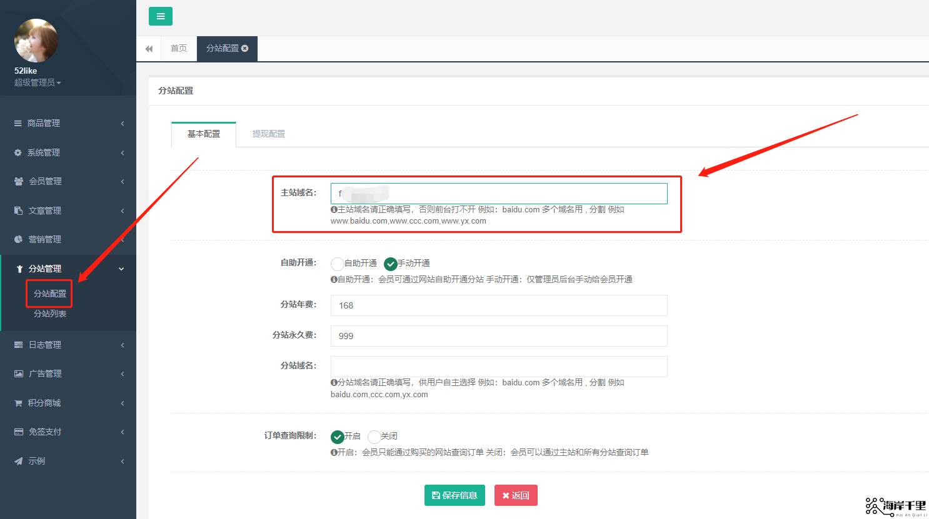Open the 首页 tab
Image resolution: width=929 pixels, height=519 pixels.
179,48
